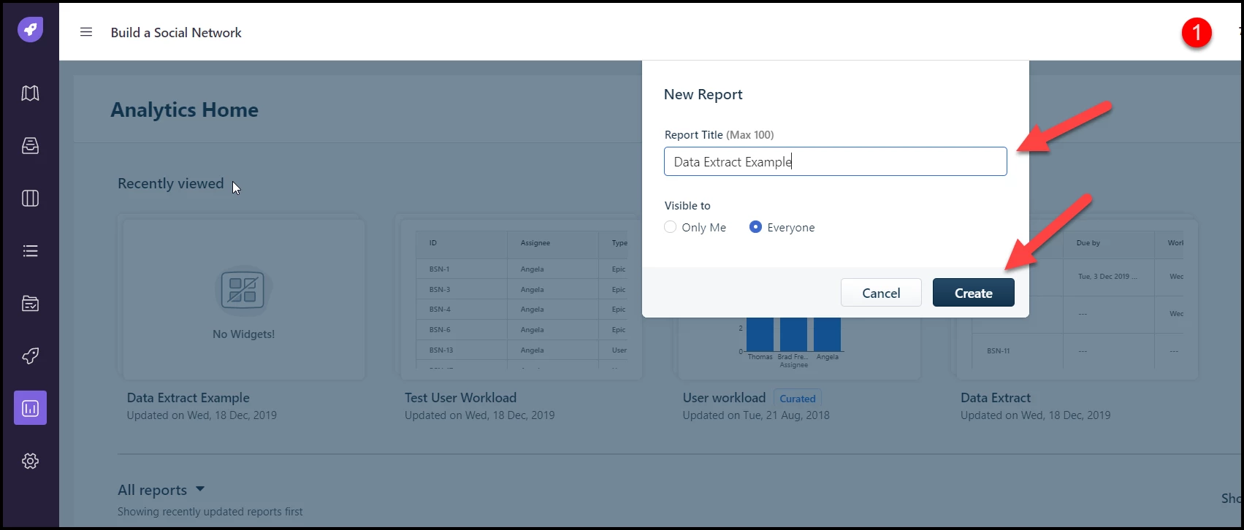The width and height of the screenshot is (1244, 530).
Task: Click the Build a Social Network project title
Action: [176, 32]
